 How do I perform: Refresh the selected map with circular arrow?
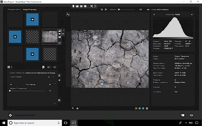click(x=63, y=34)
